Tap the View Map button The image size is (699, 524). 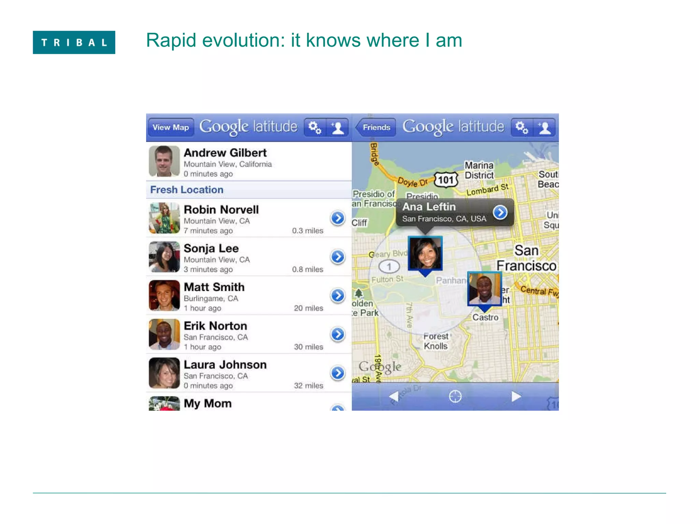pyautogui.click(x=171, y=128)
